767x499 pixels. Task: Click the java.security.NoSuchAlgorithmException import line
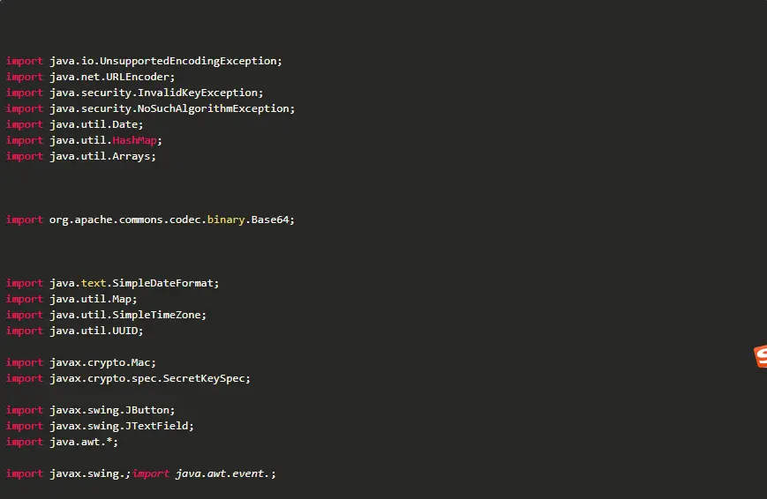click(150, 108)
